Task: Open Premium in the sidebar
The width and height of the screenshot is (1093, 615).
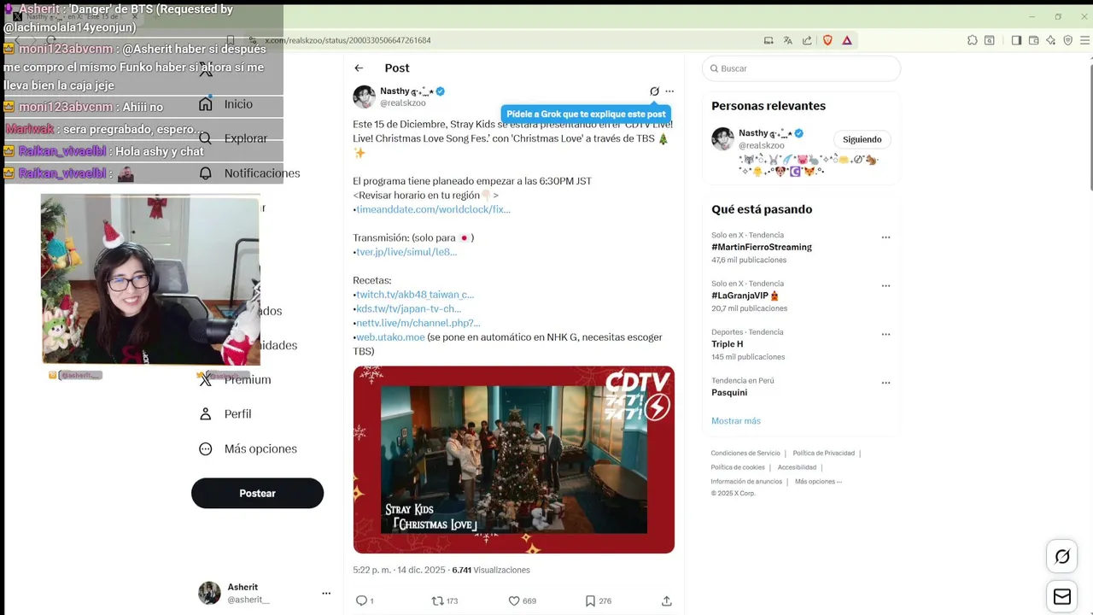Action: 235,380
